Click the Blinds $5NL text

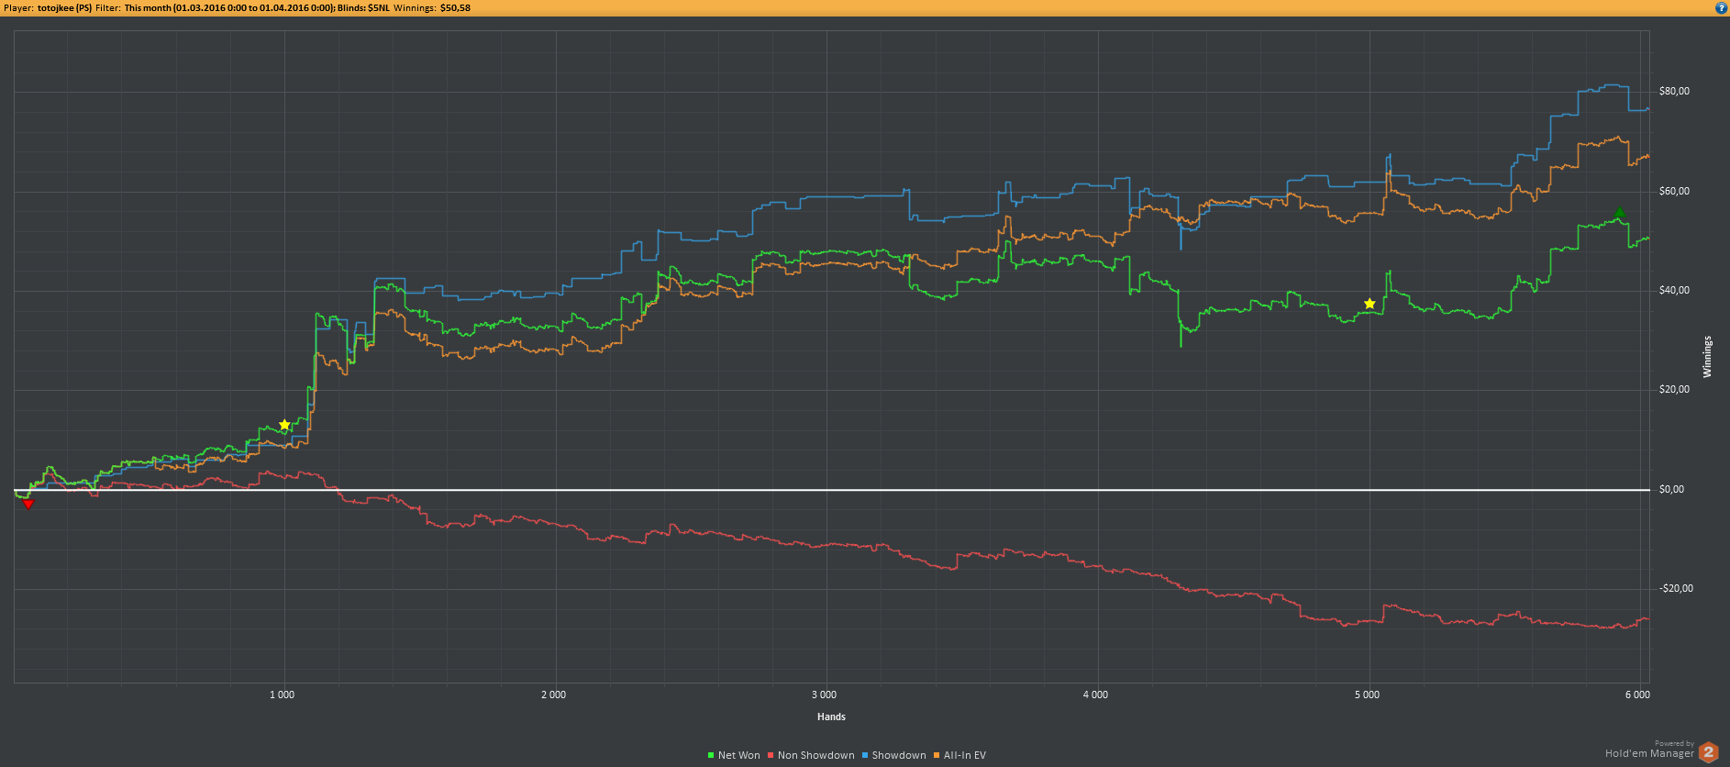point(363,7)
